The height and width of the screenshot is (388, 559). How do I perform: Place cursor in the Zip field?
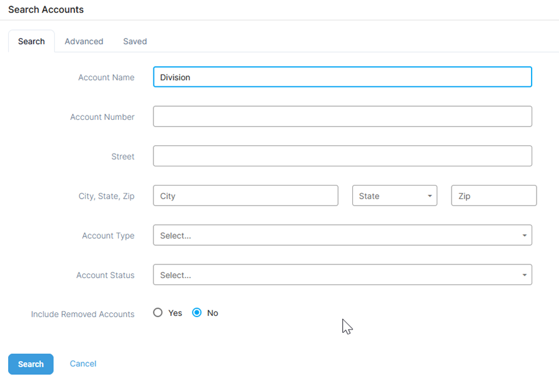[494, 196]
